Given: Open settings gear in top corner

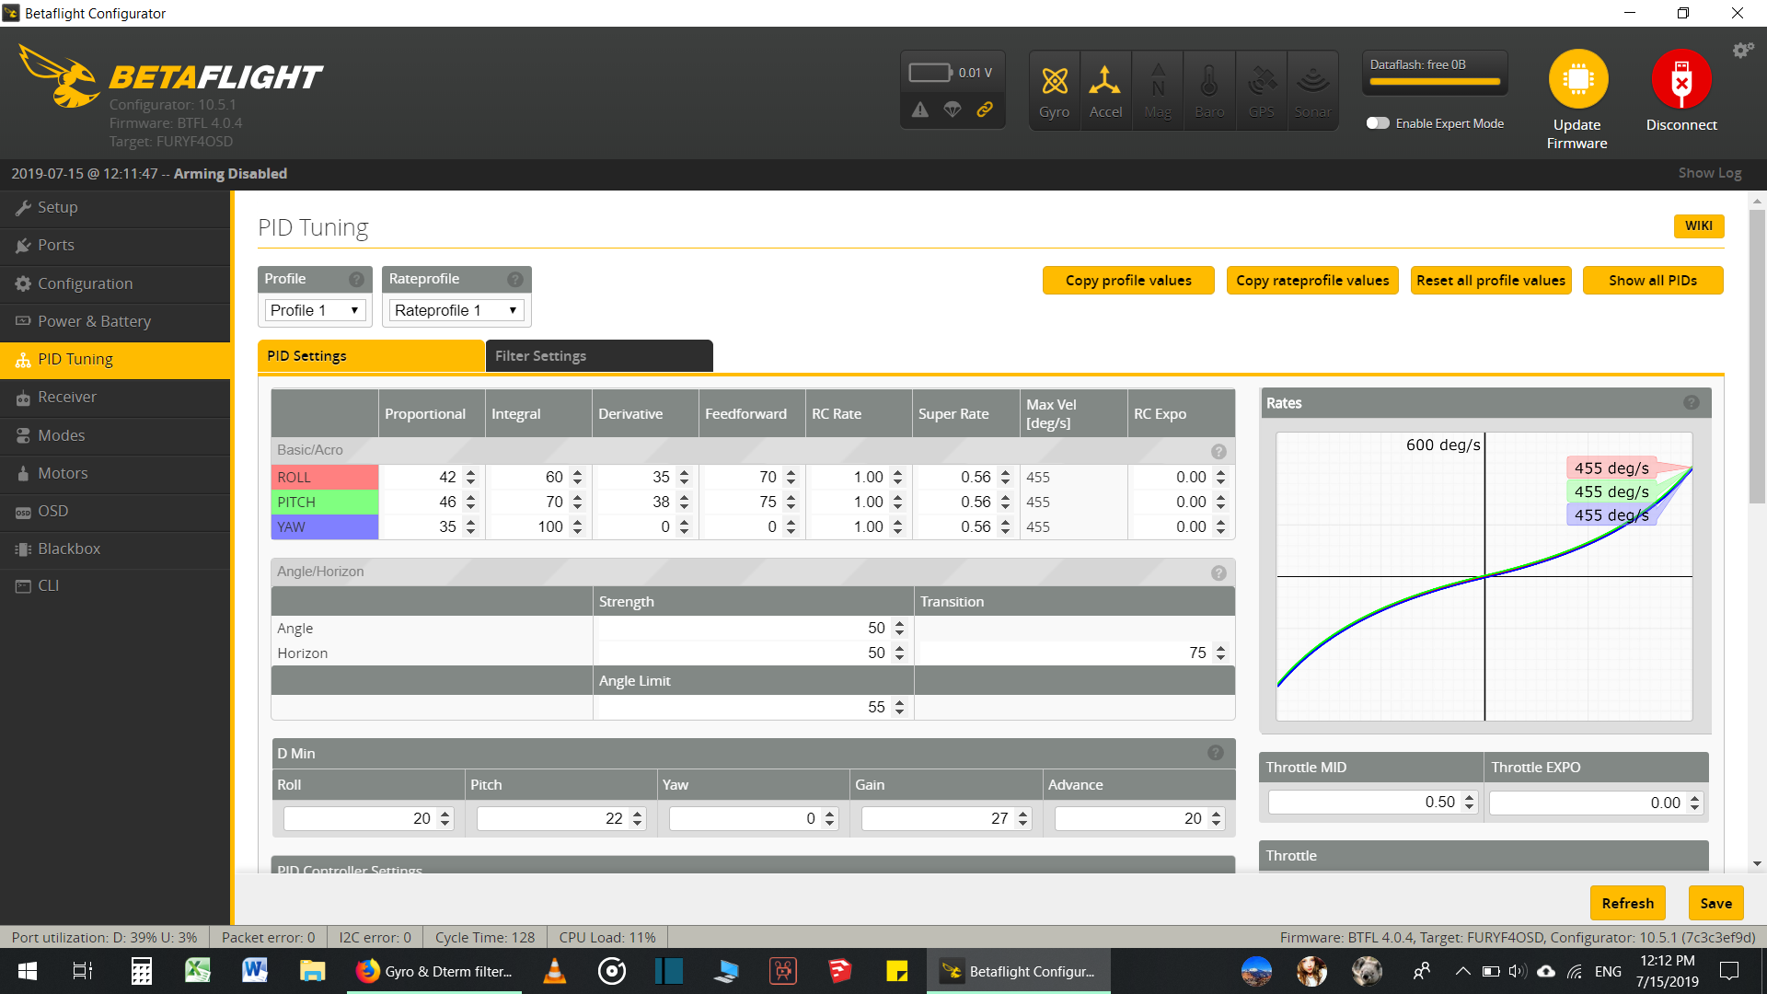Looking at the screenshot, I should tap(1742, 51).
